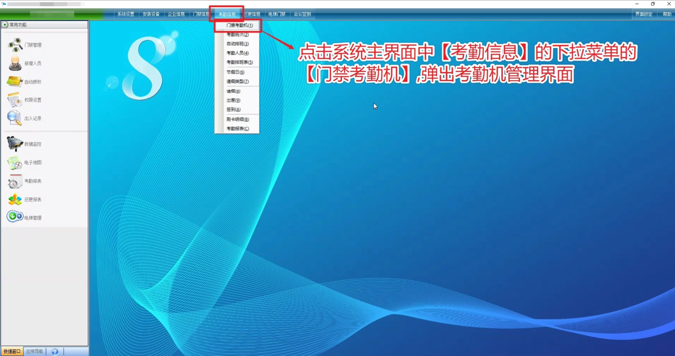Select 门禁考勤机(1) from the dropdown menu

click(239, 25)
